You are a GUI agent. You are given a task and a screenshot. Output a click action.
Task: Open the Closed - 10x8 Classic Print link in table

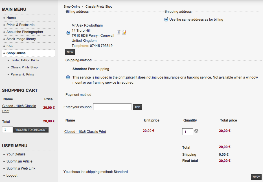tap(85, 132)
